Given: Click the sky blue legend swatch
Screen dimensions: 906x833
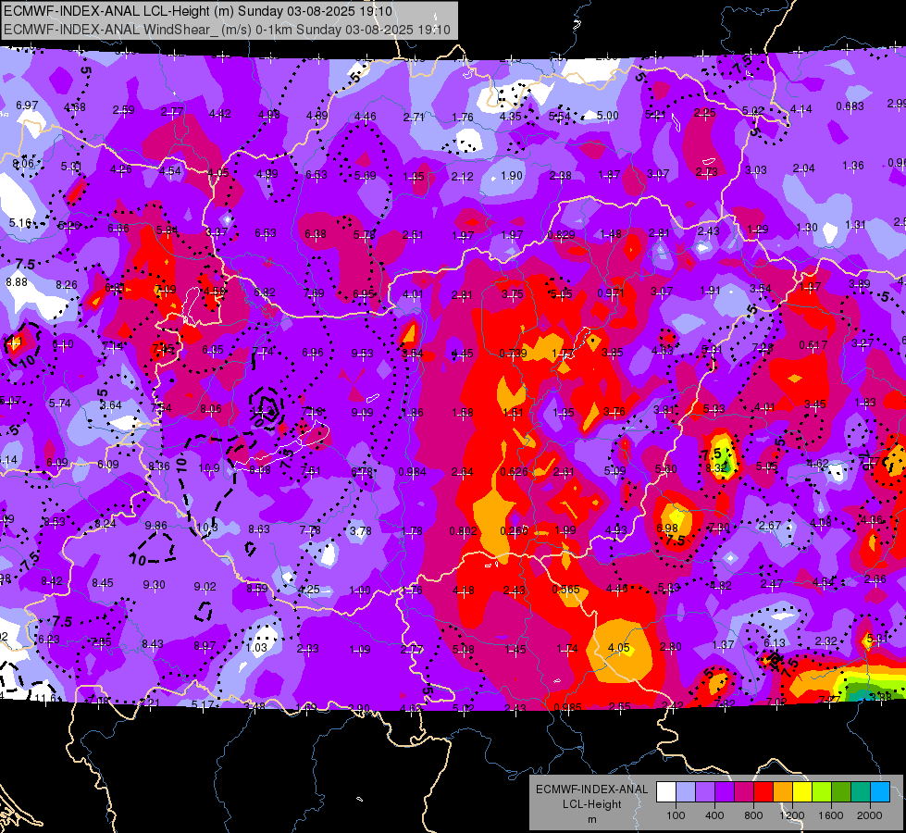Looking at the screenshot, I should [x=880, y=792].
